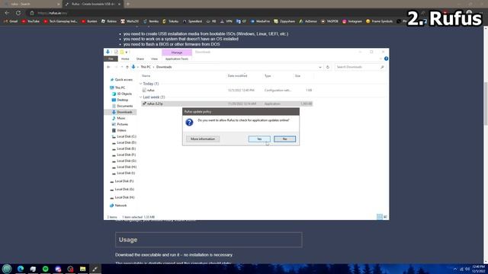Go back in File Explorer navigation
The width and height of the screenshot is (488, 274).
click(x=108, y=67)
